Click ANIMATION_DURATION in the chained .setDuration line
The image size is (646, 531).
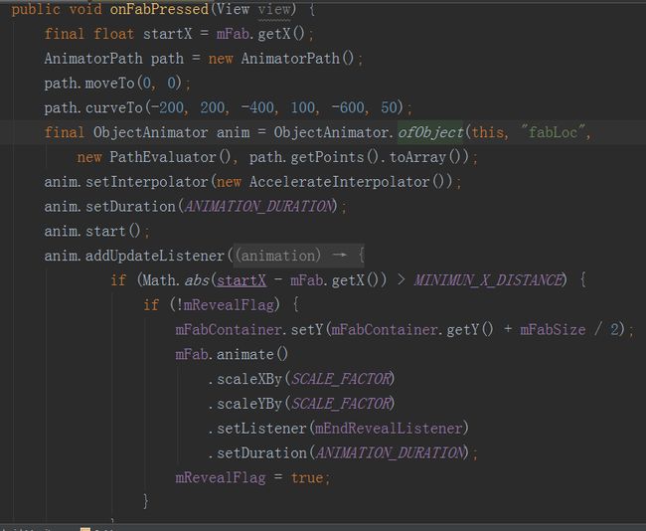(391, 452)
